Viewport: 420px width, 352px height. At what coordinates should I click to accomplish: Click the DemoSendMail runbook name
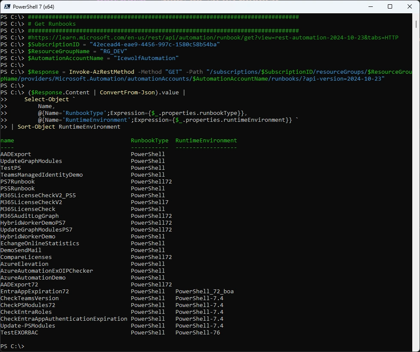click(21, 250)
